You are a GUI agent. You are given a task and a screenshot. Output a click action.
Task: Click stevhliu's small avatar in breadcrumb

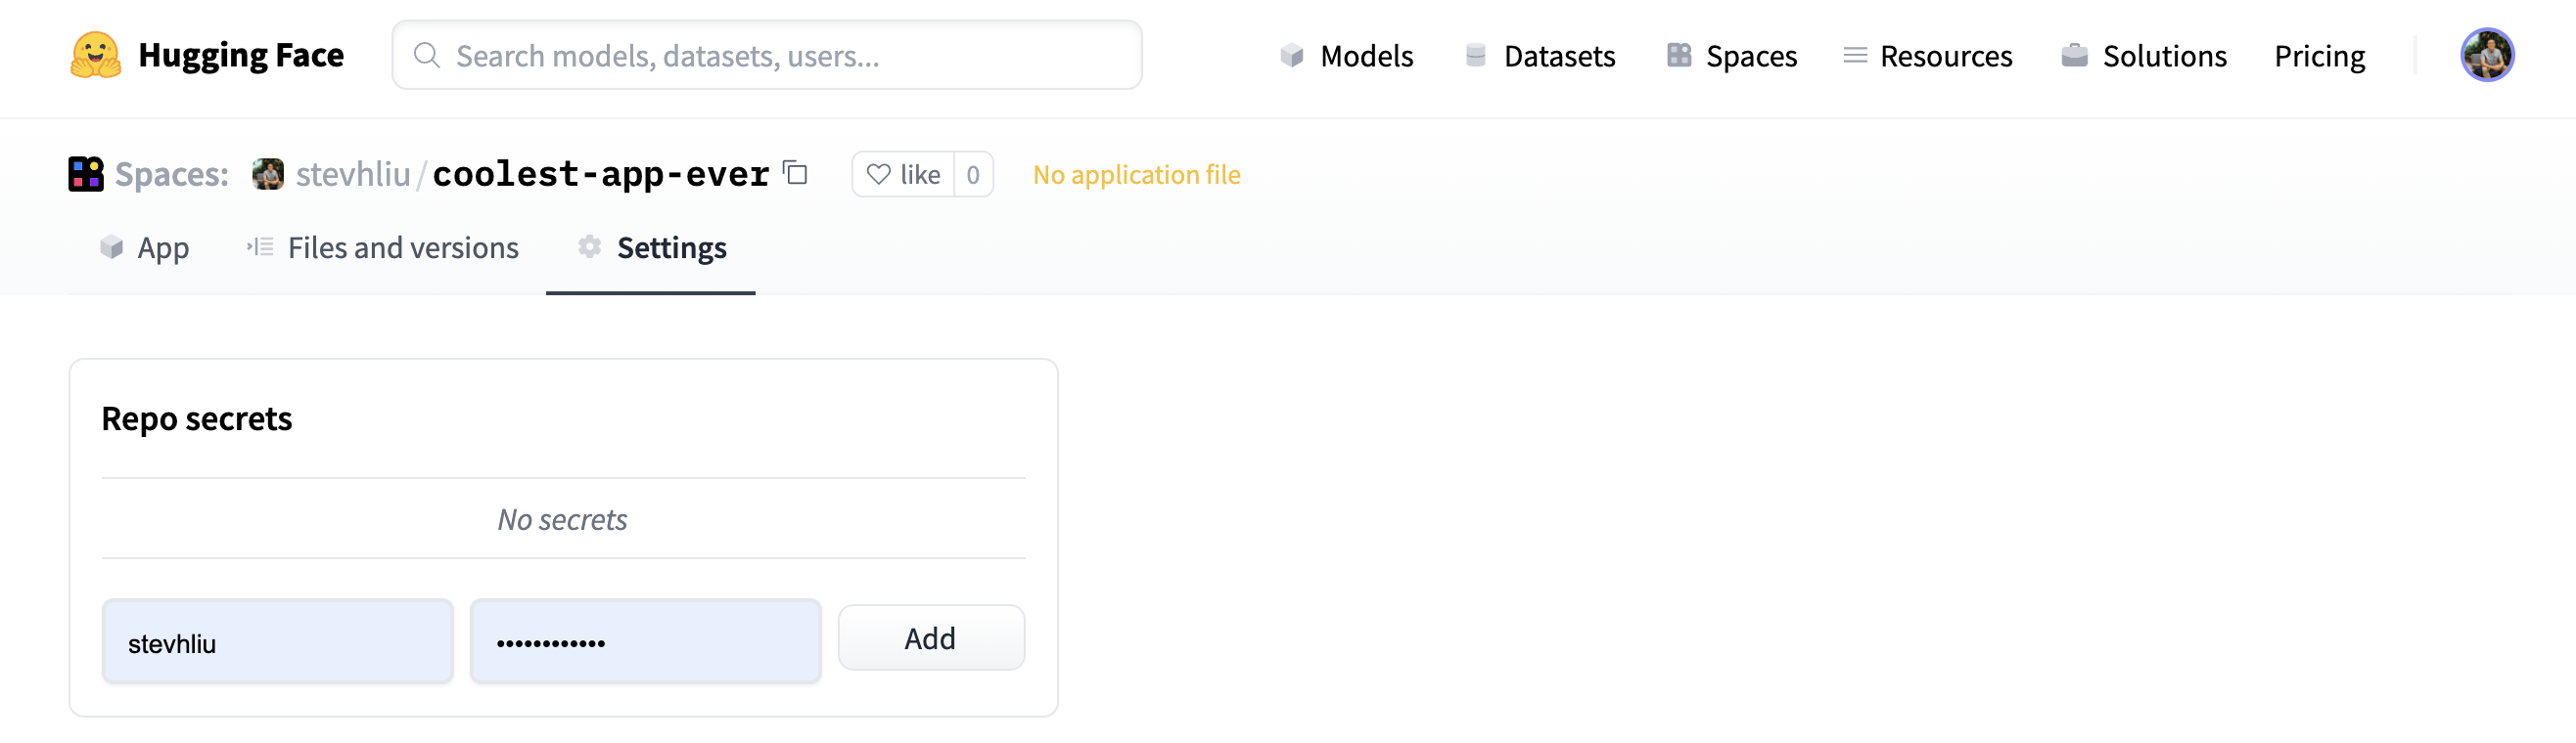tap(268, 174)
